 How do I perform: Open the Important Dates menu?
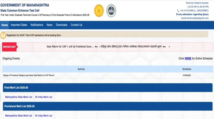click(x=19, y=25)
